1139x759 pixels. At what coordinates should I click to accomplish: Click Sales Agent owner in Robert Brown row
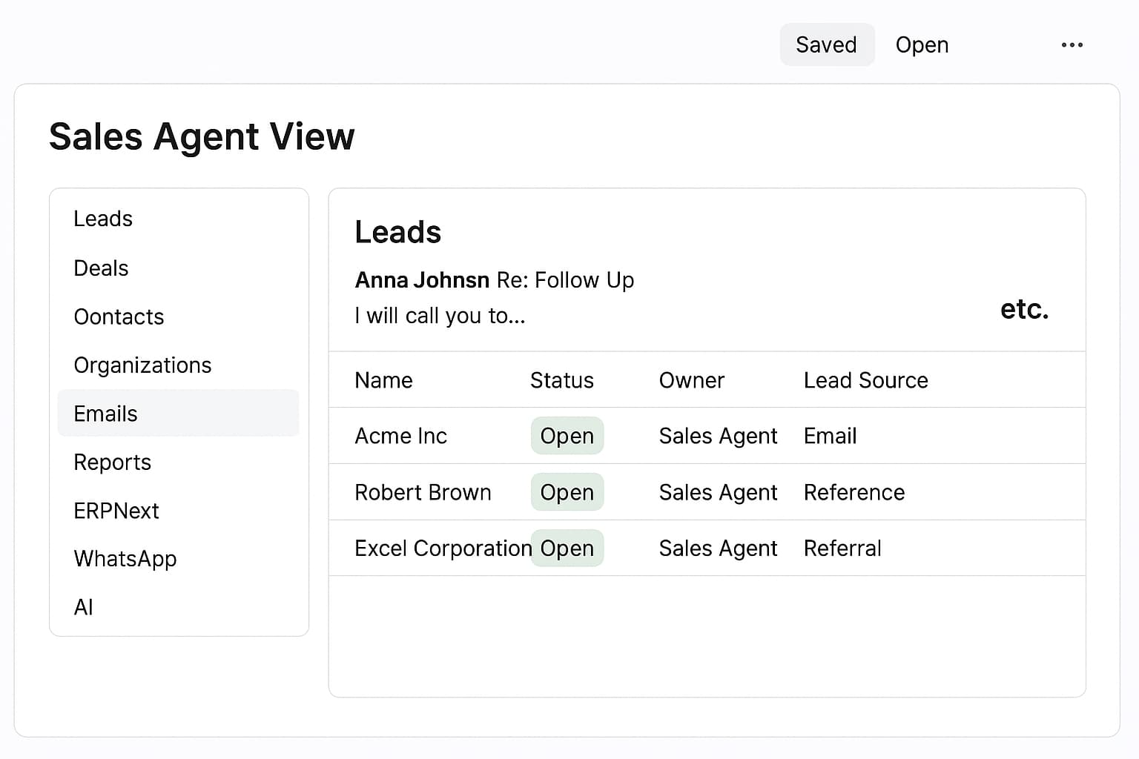[718, 492]
